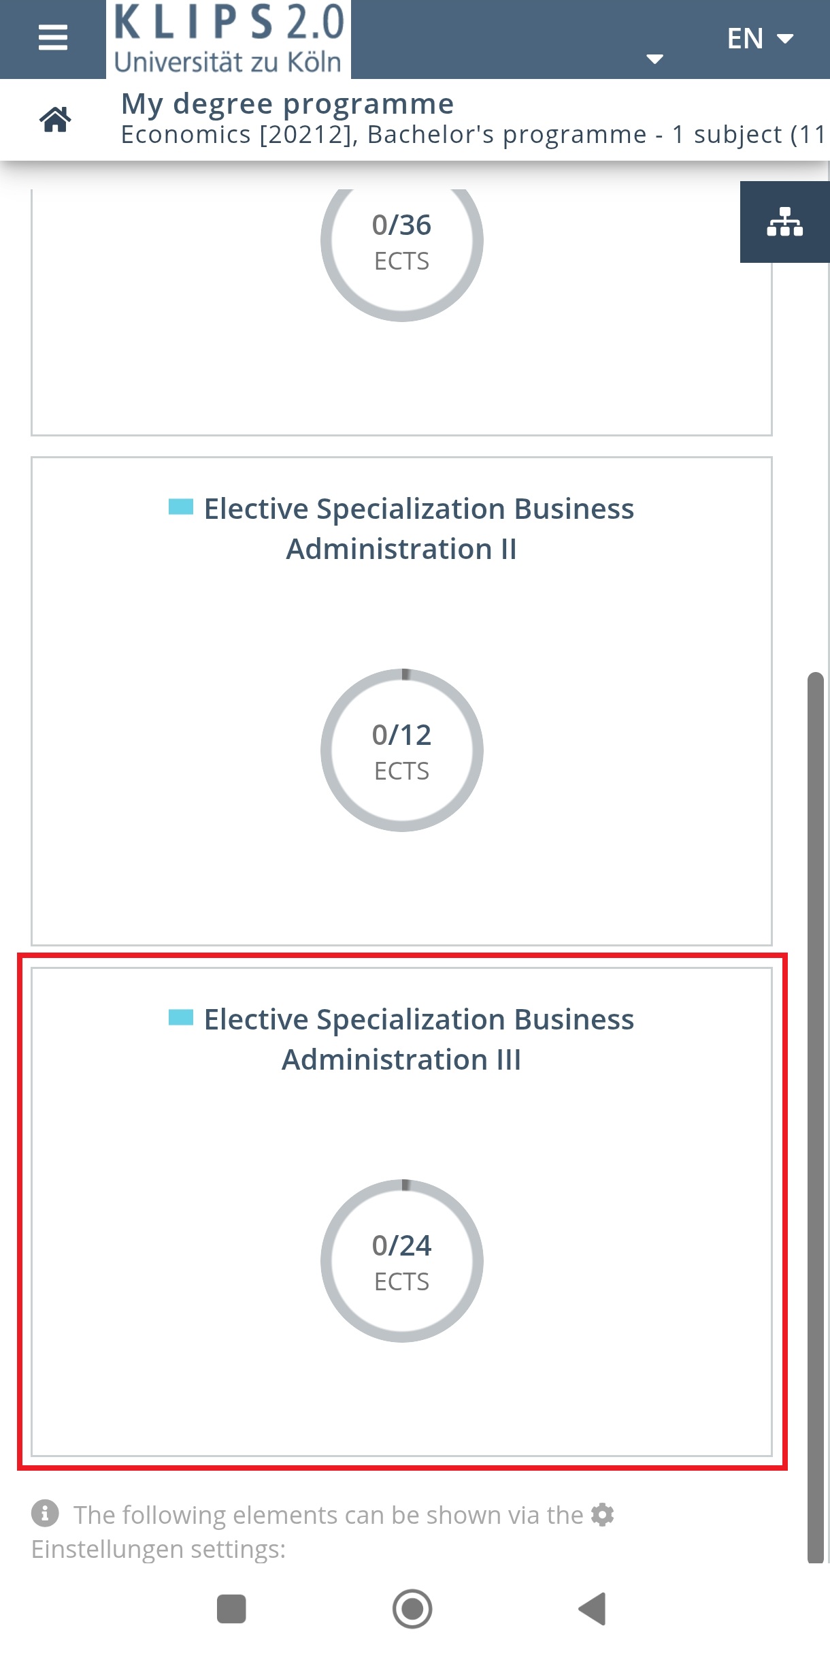Expand the user dropdown arrow in header
Viewport: 830px width, 1660px height.
coord(654,59)
